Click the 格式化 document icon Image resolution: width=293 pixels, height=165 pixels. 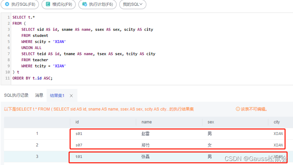(x=48, y=4)
